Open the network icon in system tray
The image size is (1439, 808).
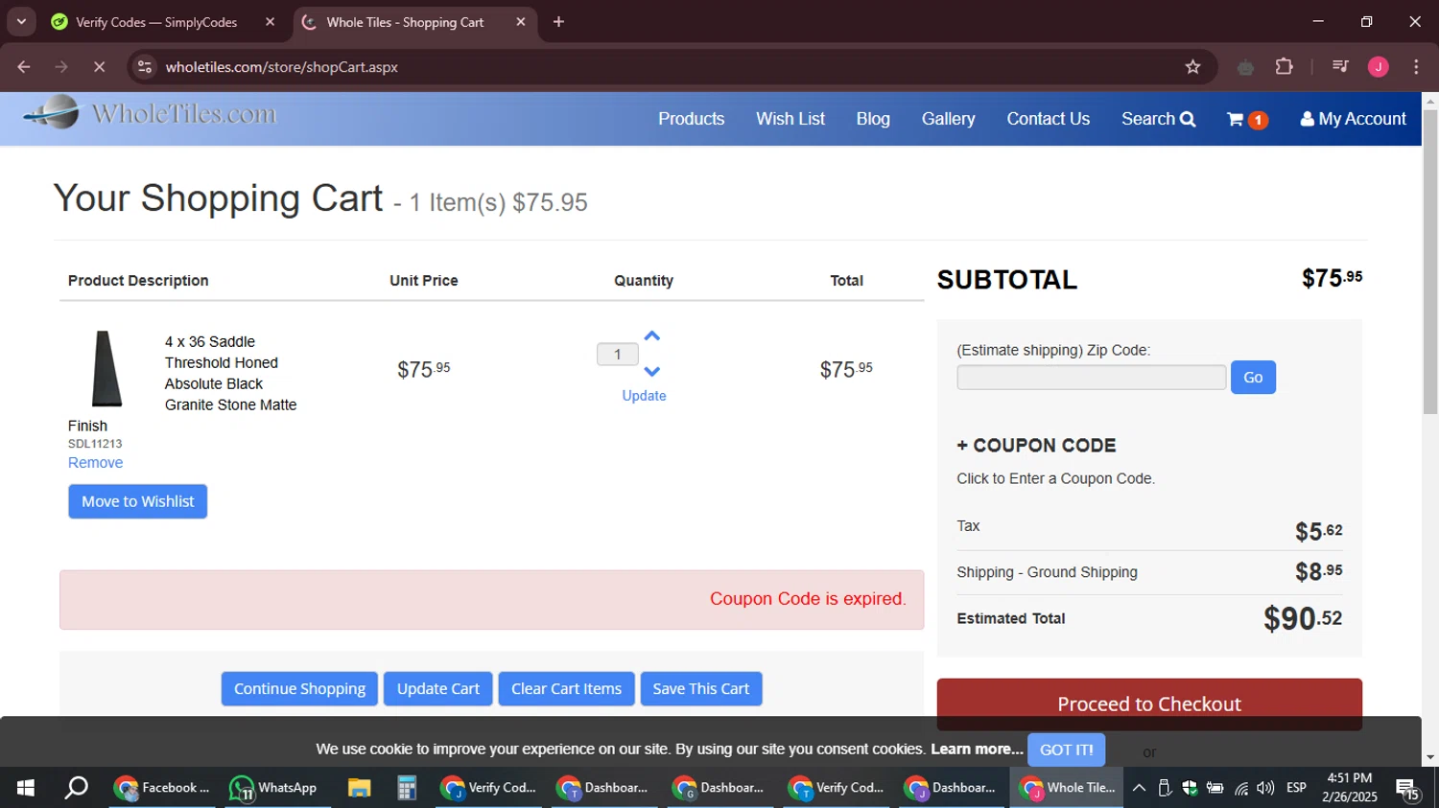tap(1241, 788)
